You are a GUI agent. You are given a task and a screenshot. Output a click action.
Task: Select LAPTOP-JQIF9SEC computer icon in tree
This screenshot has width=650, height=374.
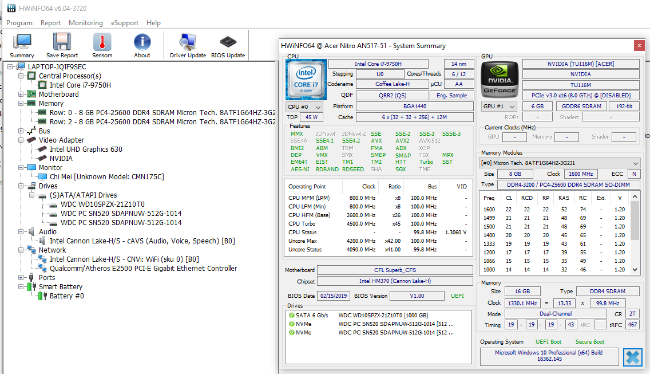21,66
